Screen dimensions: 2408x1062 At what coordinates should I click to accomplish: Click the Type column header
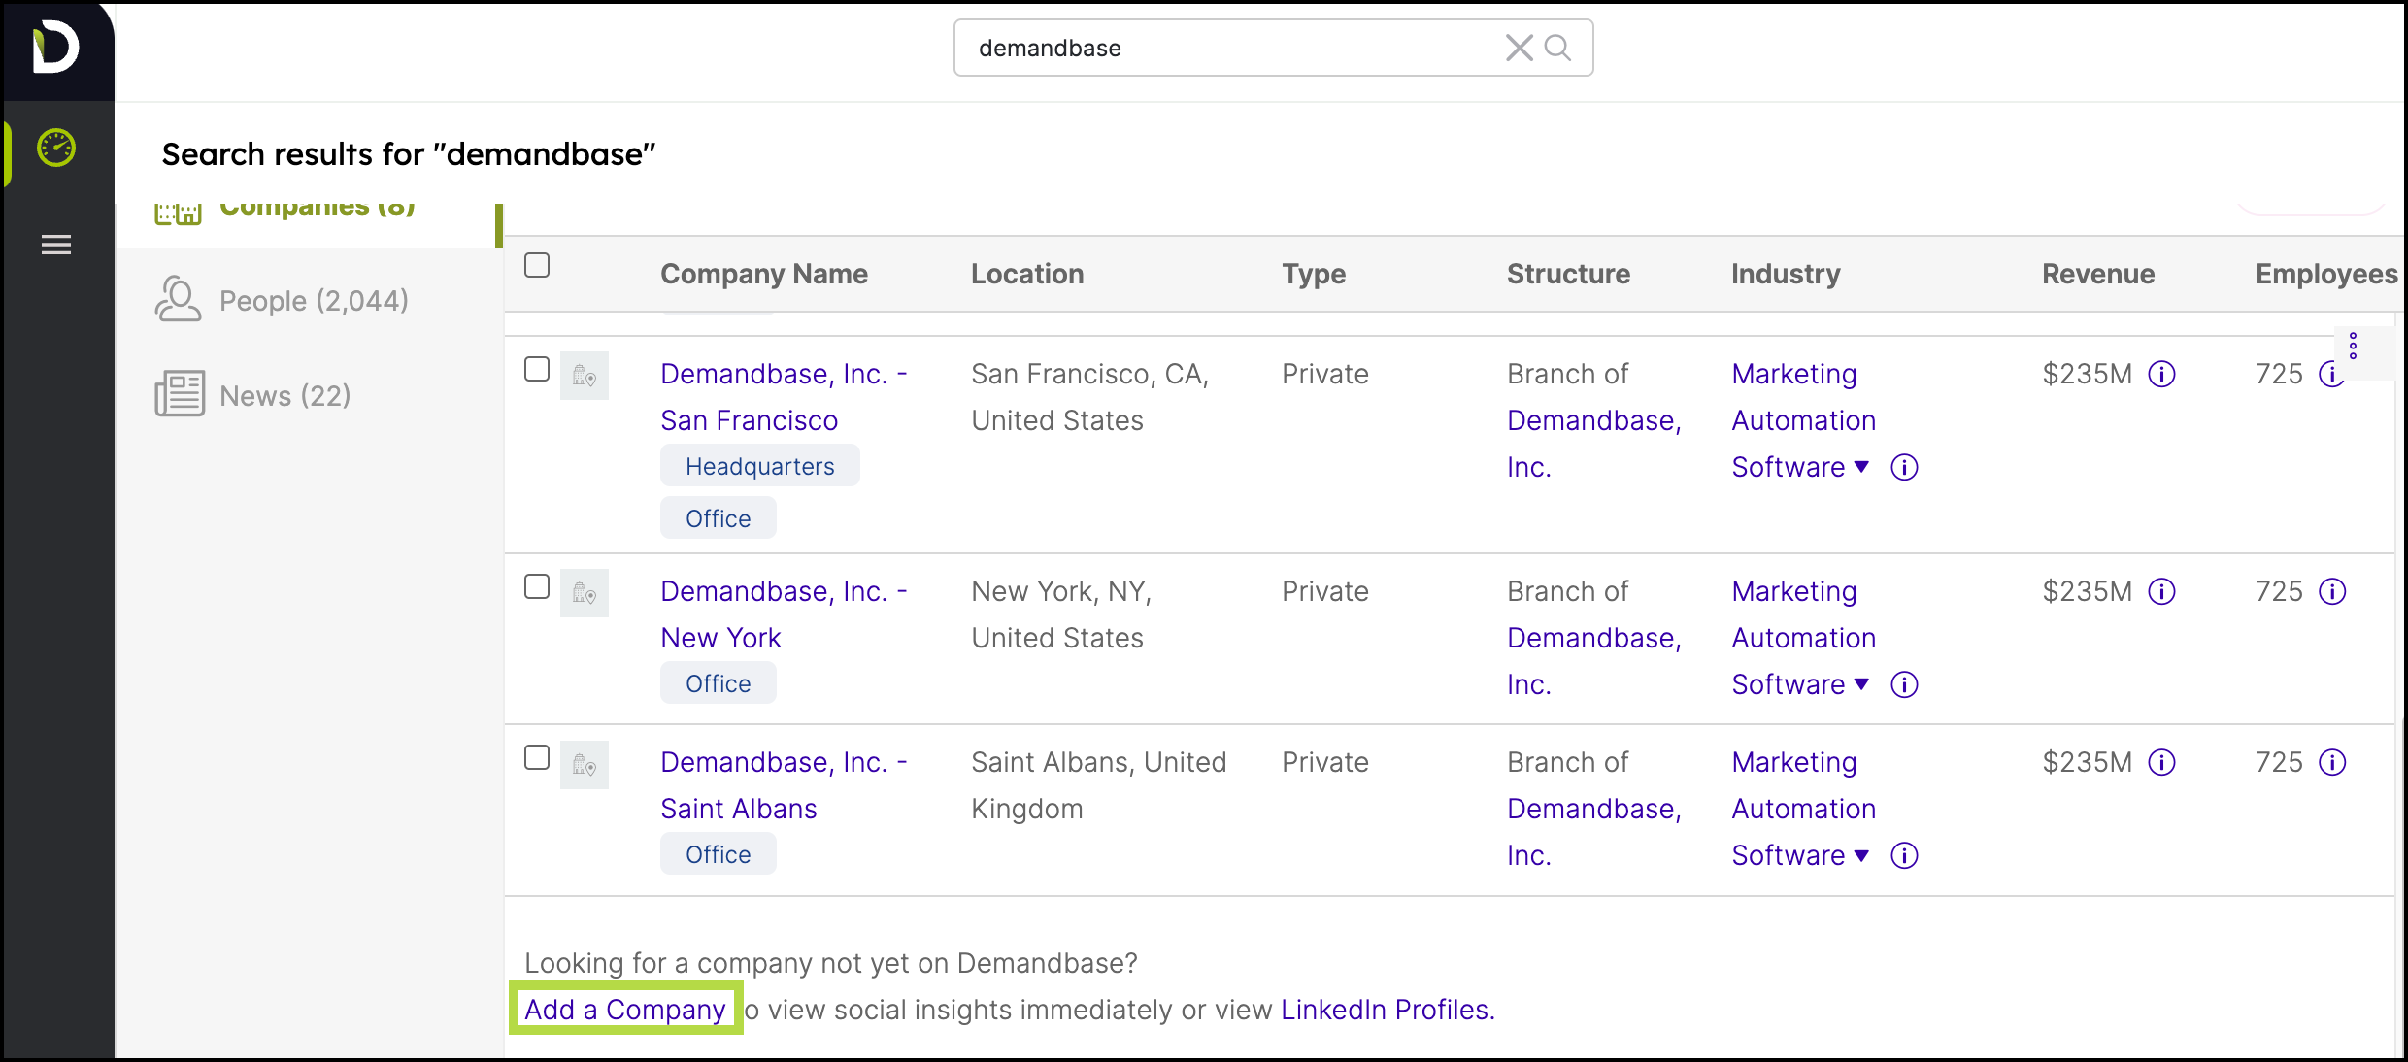click(x=1314, y=274)
